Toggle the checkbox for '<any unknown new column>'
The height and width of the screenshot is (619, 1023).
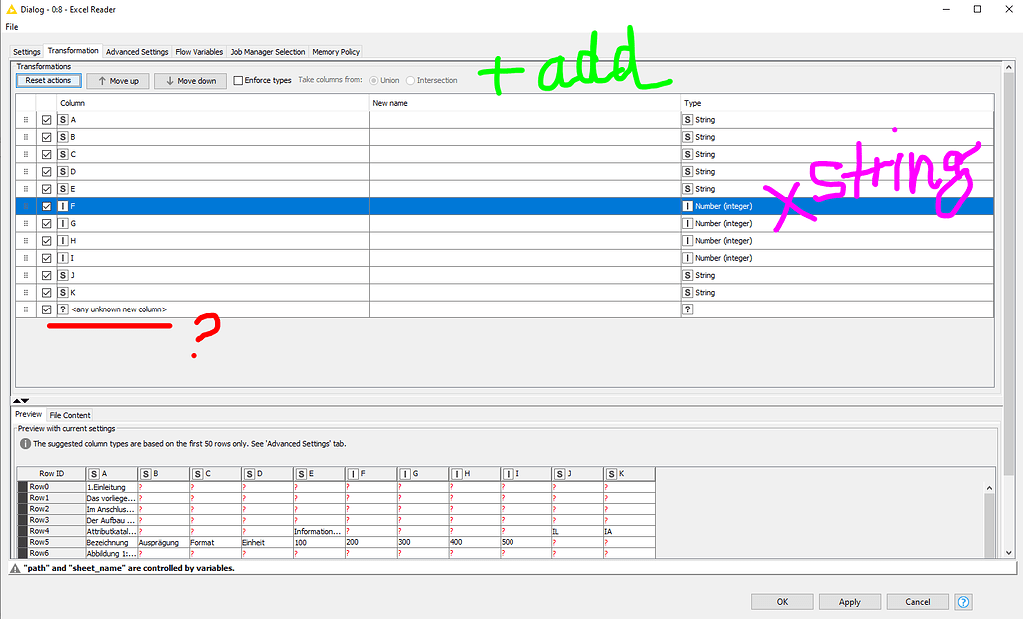click(x=46, y=309)
